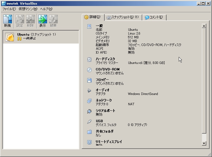The height and width of the screenshot is (157, 212).
Task: Open the 仮想マシン(M) menu
Action: (28, 9)
